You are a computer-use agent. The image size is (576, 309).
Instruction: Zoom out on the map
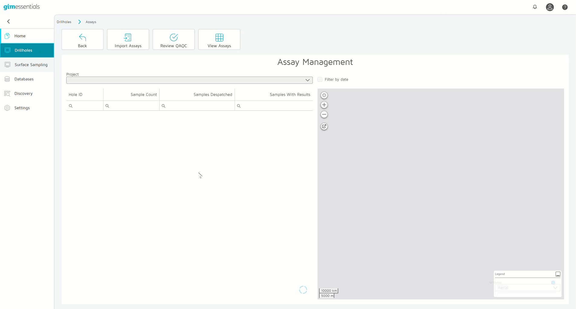pyautogui.click(x=324, y=115)
